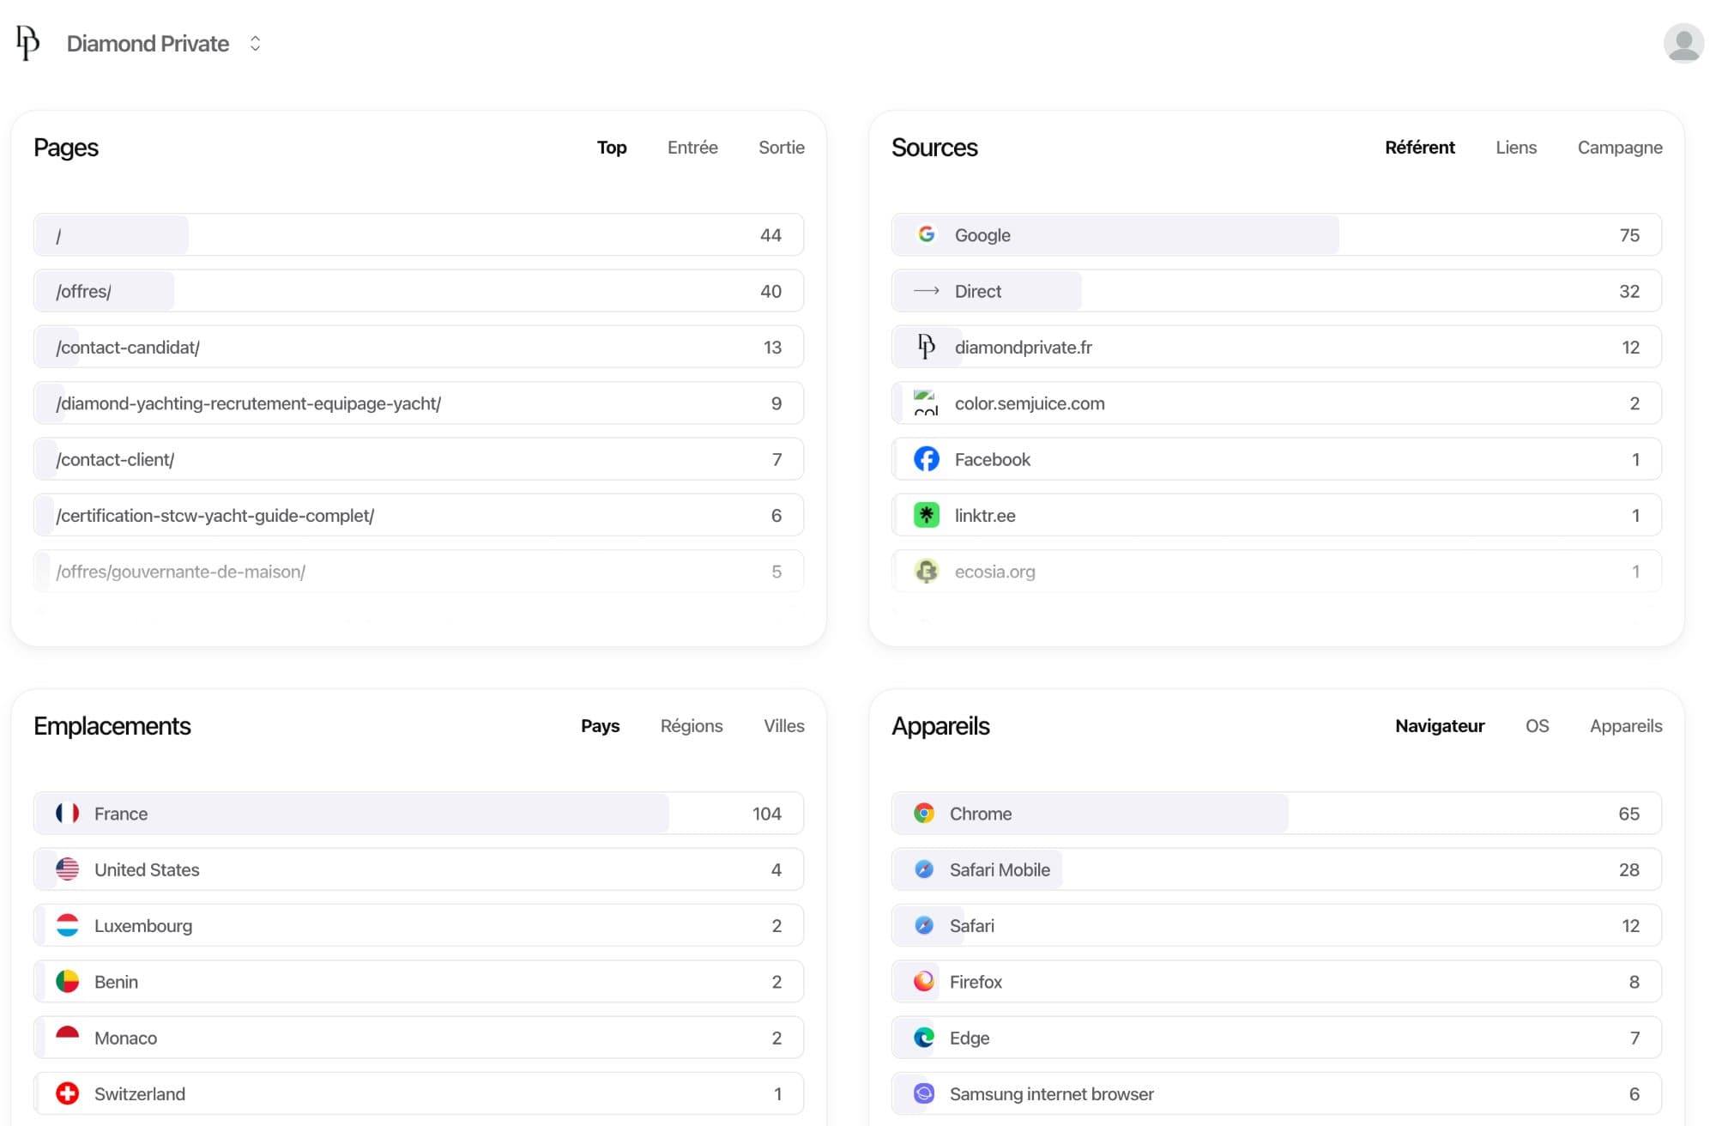Select the Navigateur tab
Viewport: 1716px width, 1126px height.
pos(1440,726)
